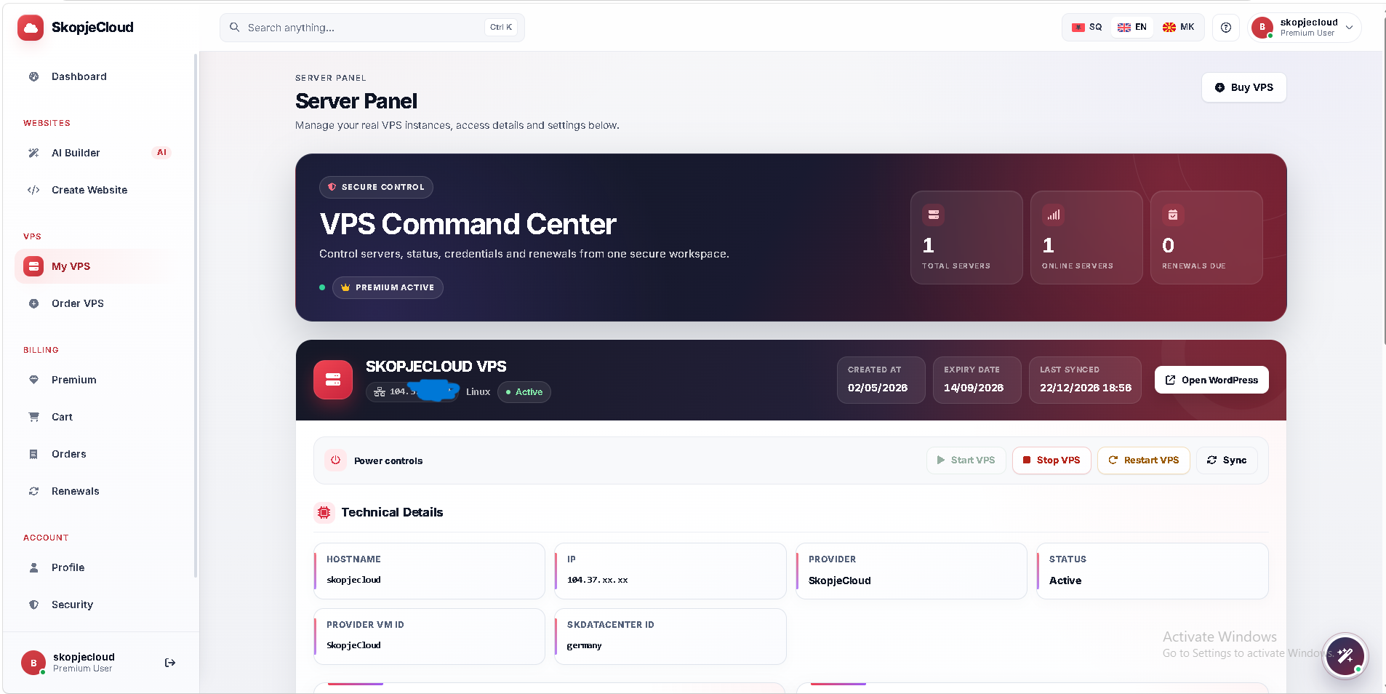The image size is (1386, 694).
Task: Open the help question mark icon
Action: (1226, 28)
